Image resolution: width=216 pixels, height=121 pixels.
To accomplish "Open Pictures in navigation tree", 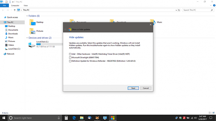I will 12,41.
